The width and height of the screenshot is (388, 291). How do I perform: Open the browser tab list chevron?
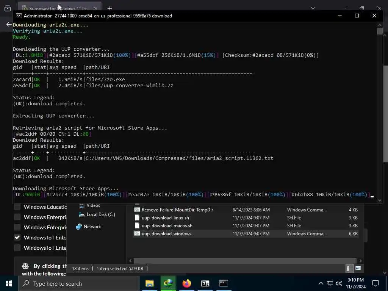click(313, 8)
